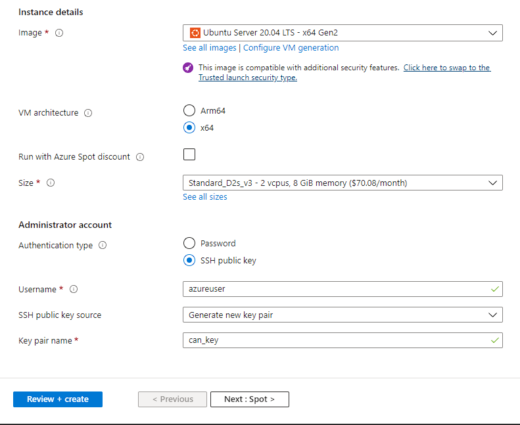
Task: Enable Run with Azure Spot discount
Action: click(x=189, y=155)
